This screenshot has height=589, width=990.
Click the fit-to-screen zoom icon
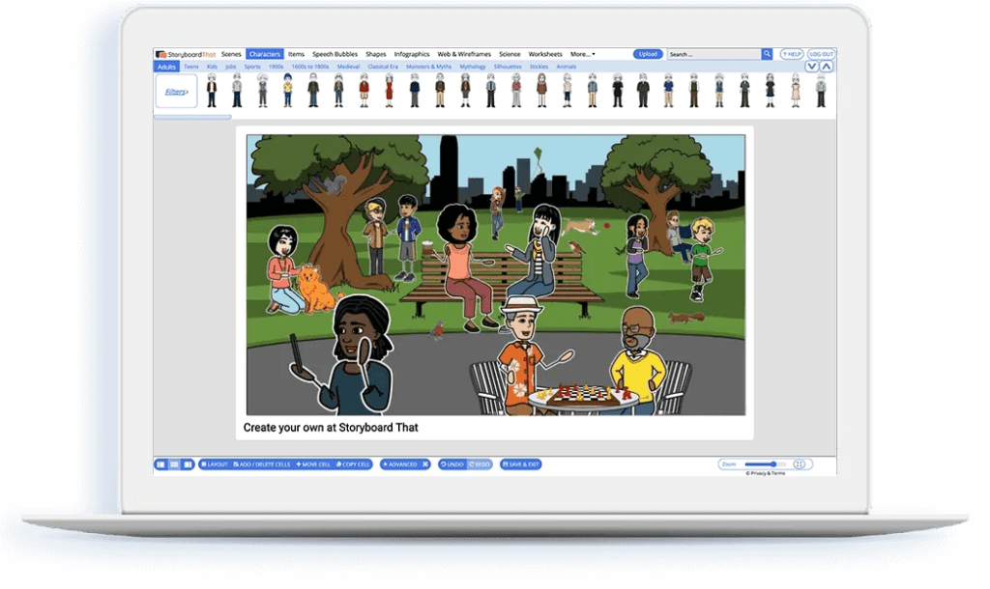coord(800,464)
